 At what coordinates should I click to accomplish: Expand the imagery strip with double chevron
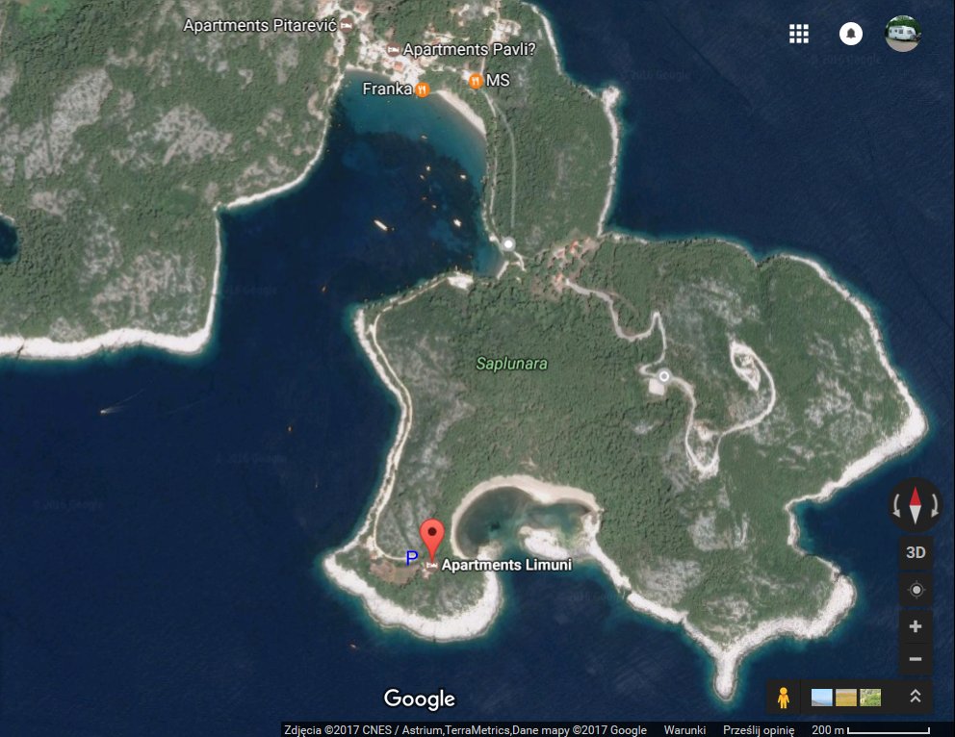click(x=915, y=697)
